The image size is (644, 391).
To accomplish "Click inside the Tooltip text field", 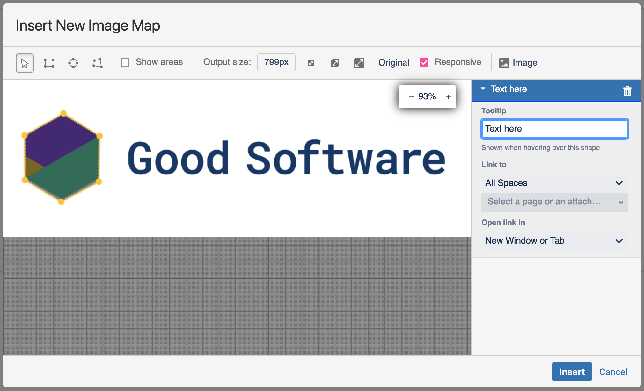I will pyautogui.click(x=554, y=129).
